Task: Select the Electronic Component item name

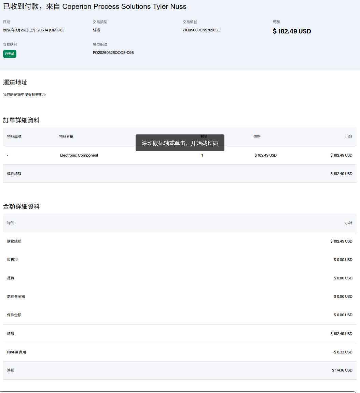Action: (x=79, y=155)
